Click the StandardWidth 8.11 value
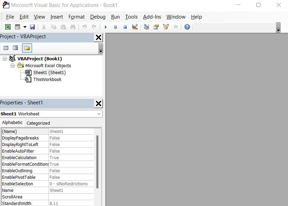The width and height of the screenshot is (288, 206). pyautogui.click(x=71, y=203)
